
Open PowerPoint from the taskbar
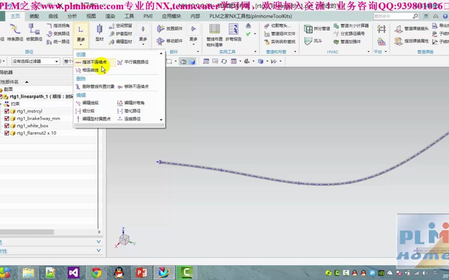141,273
